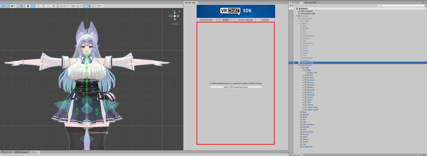The width and height of the screenshot is (427, 156).
Task: Open the snap increment dropdown
Action: 100,6
